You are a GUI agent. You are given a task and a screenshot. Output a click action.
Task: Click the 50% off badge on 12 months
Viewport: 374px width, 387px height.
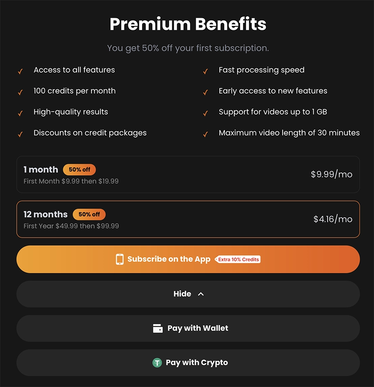tap(89, 214)
